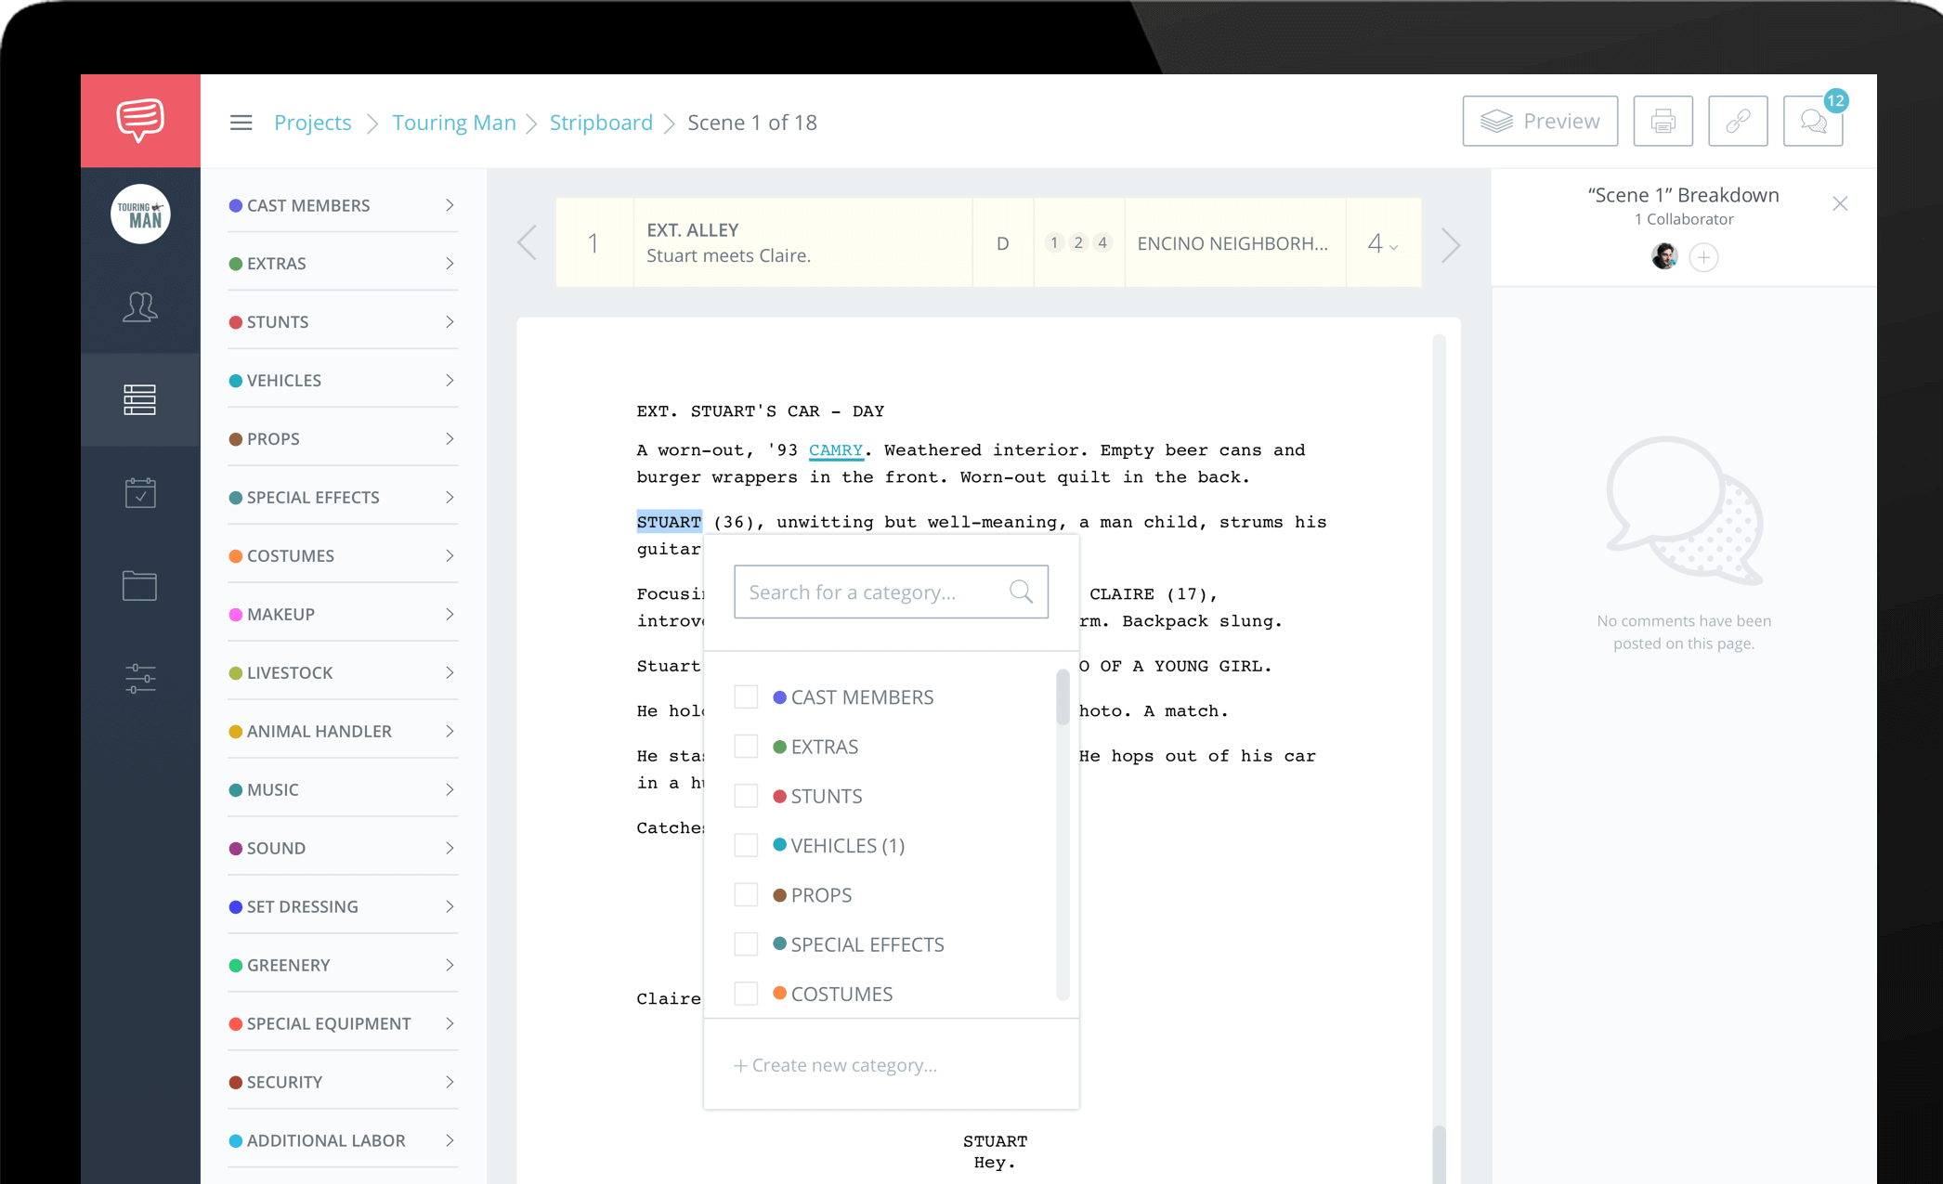
Task: Expand SOUND category row
Action: tap(343, 849)
